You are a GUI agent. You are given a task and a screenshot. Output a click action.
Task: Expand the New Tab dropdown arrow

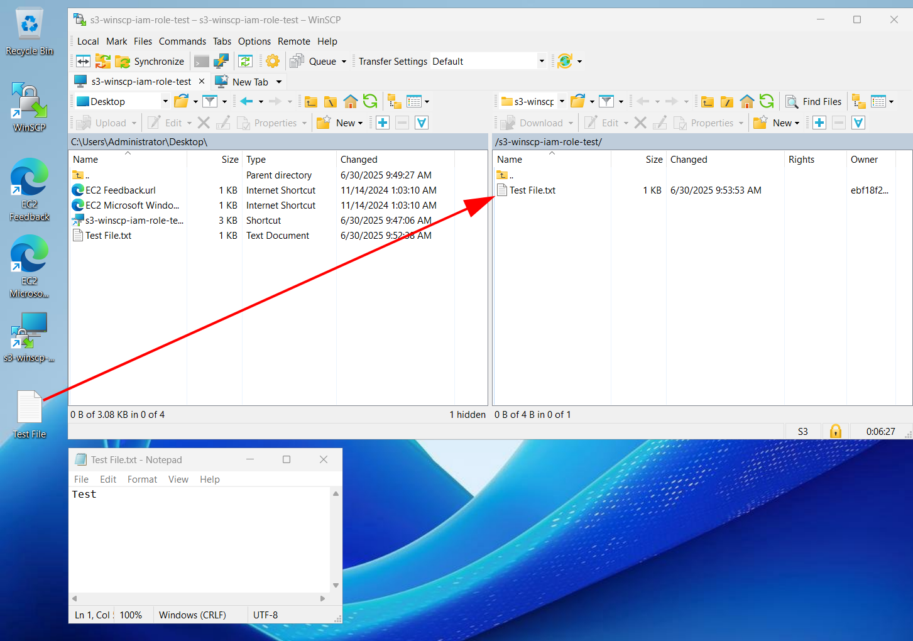279,82
